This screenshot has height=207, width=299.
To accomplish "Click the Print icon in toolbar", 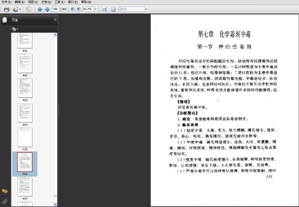I will 6,9.
